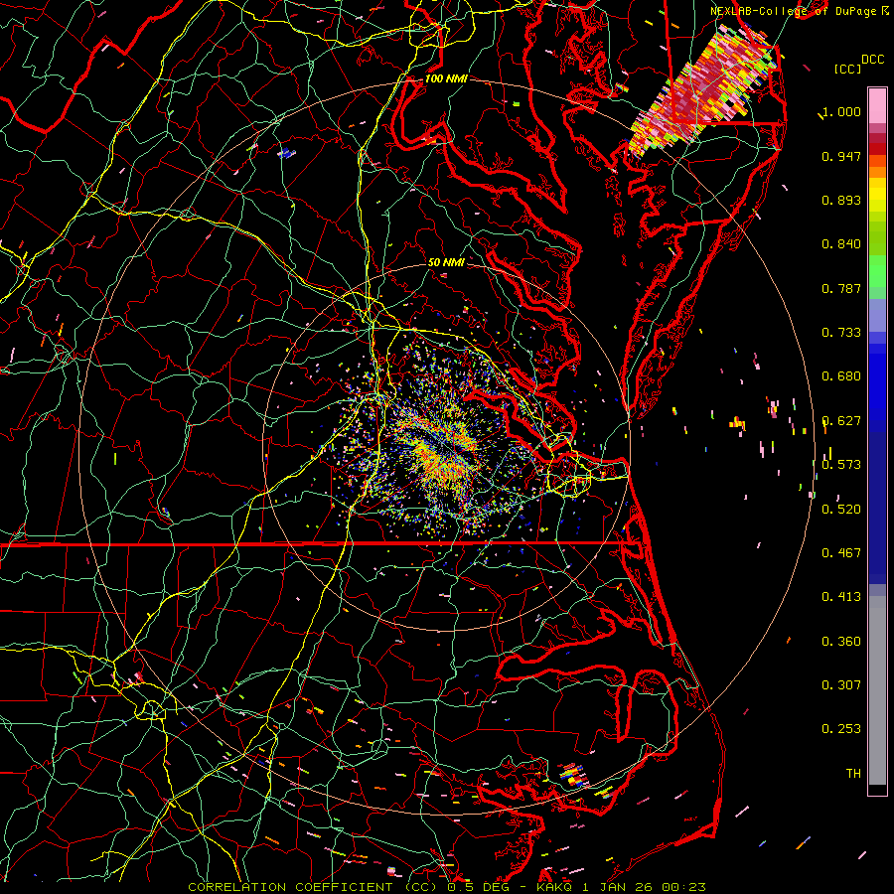This screenshot has width=894, height=894.
Task: Click the 0.520 legend value
Action: click(841, 510)
